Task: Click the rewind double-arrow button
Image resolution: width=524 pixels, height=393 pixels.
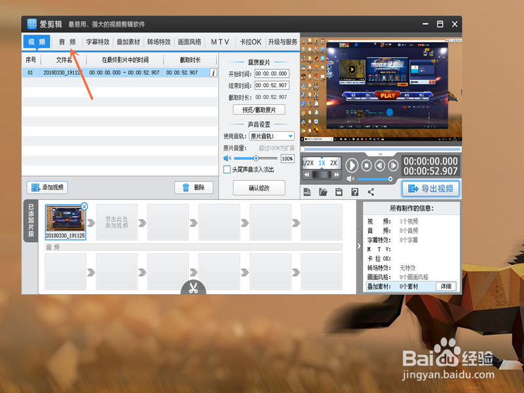Action: click(307, 174)
